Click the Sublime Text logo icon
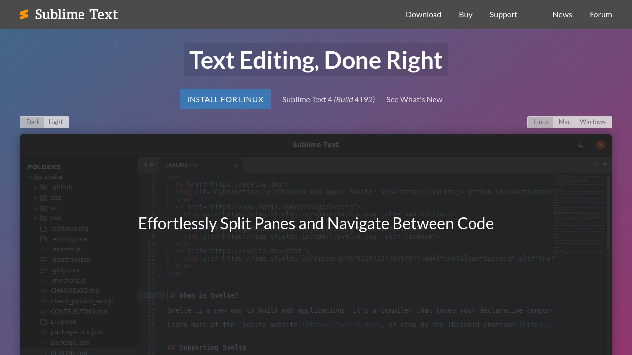Viewport: 632px width, 355px height. (24, 14)
